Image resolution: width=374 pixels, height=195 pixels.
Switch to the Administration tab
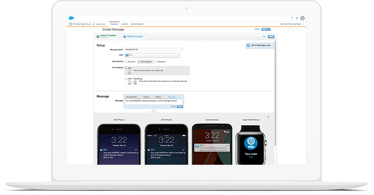point(137,24)
